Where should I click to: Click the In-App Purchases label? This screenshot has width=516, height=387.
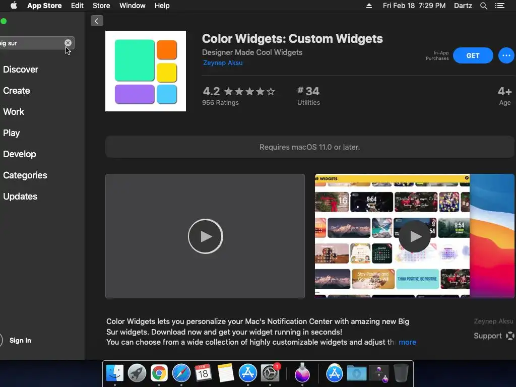tap(437, 55)
